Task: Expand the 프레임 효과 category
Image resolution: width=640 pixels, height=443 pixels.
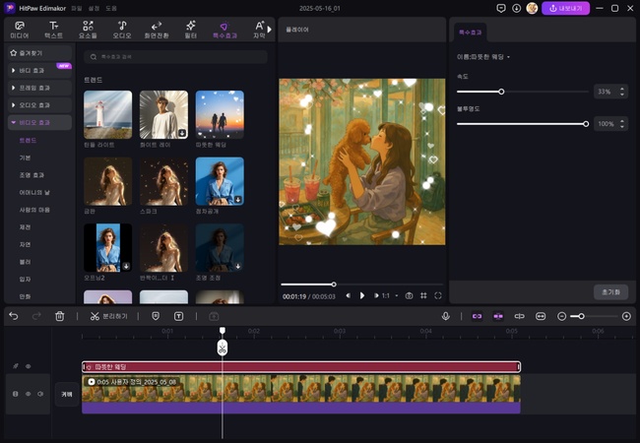Action: [x=39, y=88]
